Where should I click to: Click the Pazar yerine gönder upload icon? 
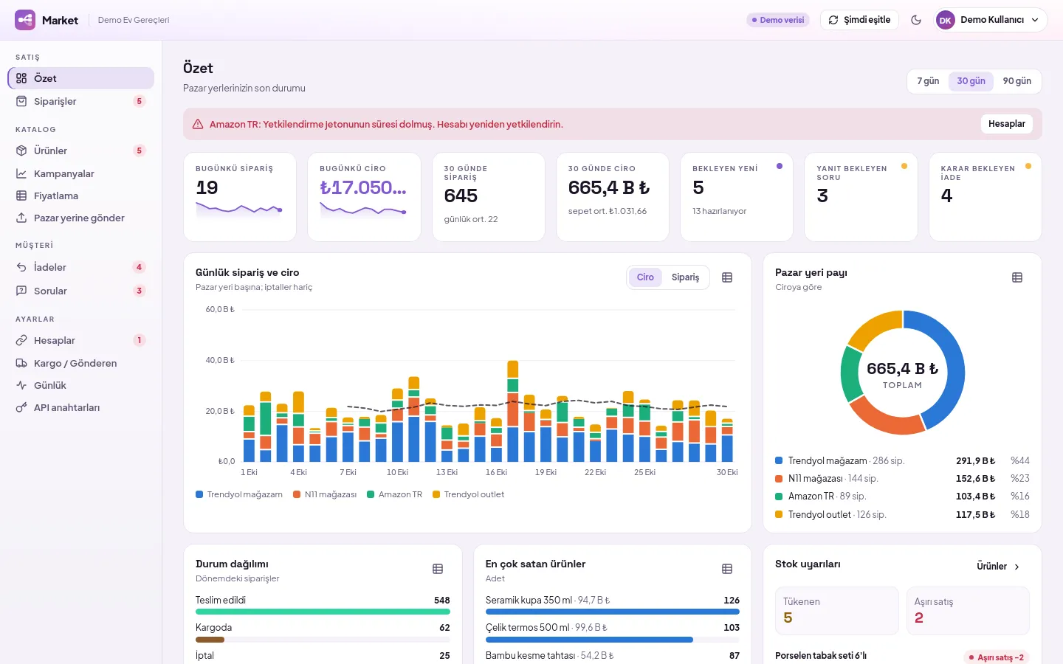click(x=21, y=218)
